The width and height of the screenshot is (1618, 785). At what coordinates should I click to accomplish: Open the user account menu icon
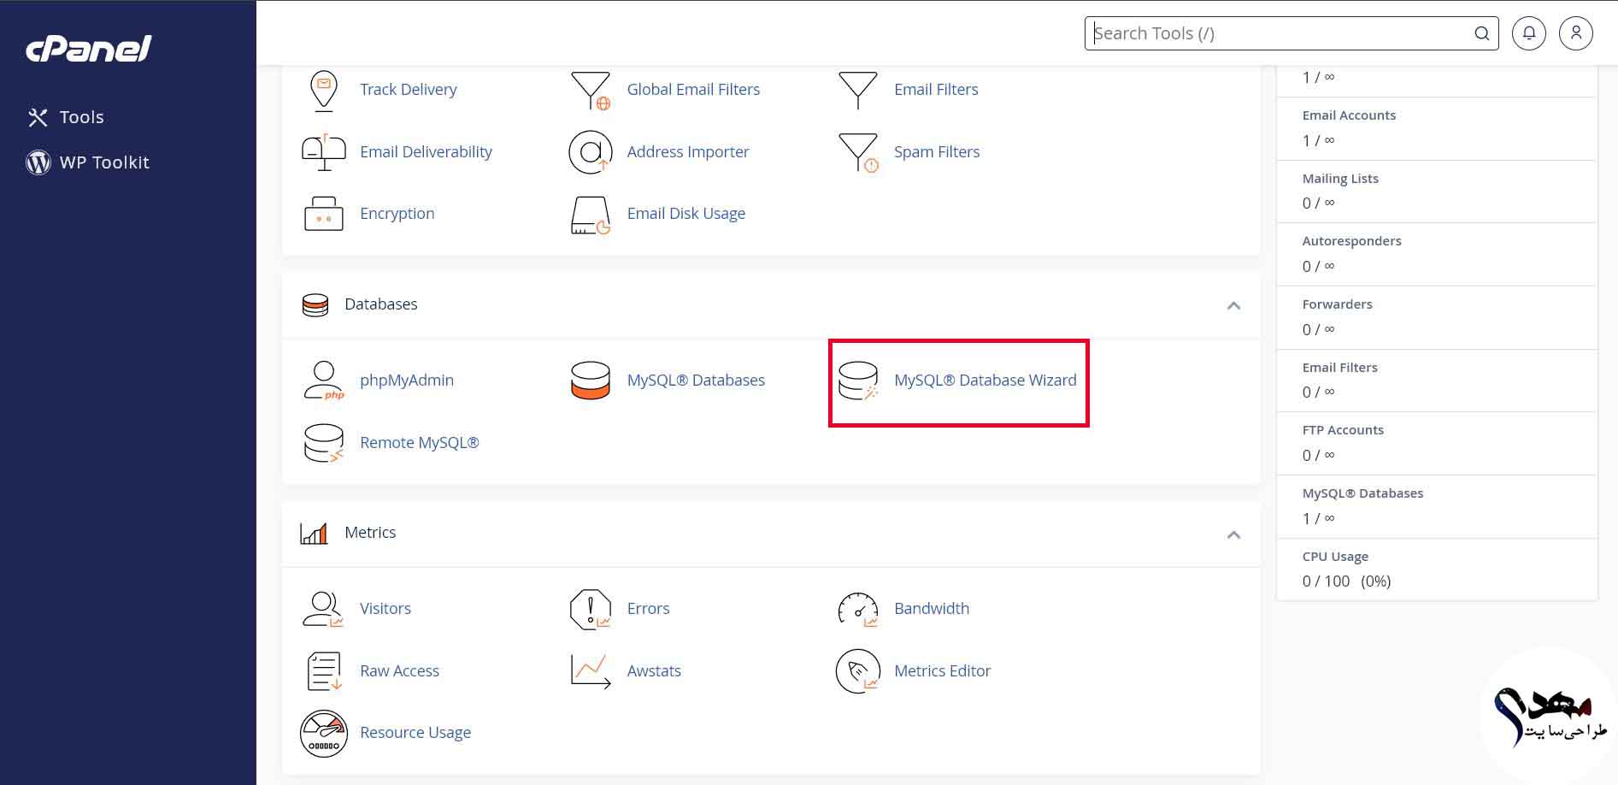click(1575, 33)
